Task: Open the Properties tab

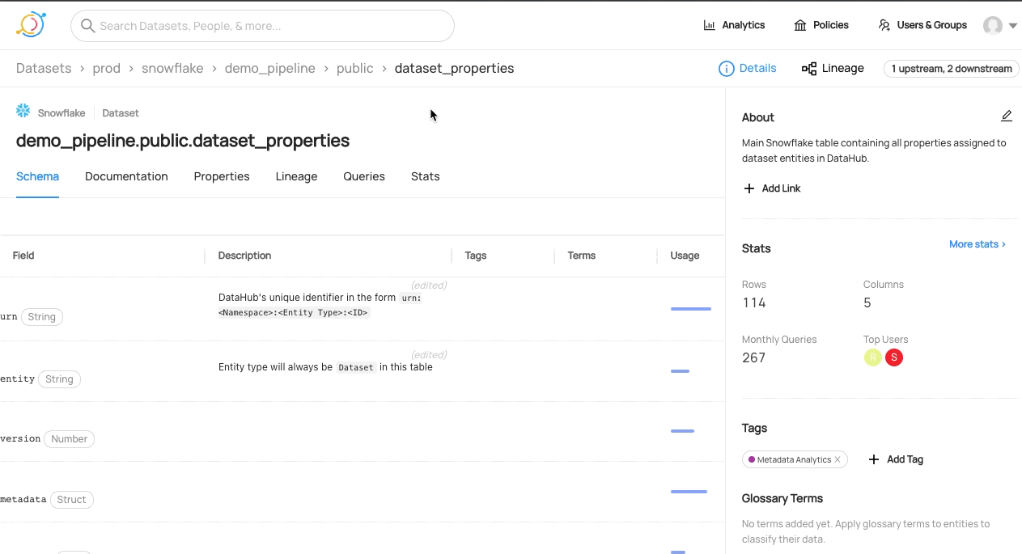Action: pos(222,176)
